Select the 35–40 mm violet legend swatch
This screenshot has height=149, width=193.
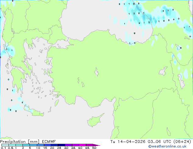point(75,145)
